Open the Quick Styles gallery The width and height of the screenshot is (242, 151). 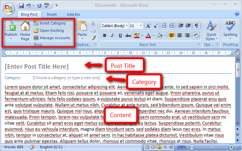[x=211, y=31]
